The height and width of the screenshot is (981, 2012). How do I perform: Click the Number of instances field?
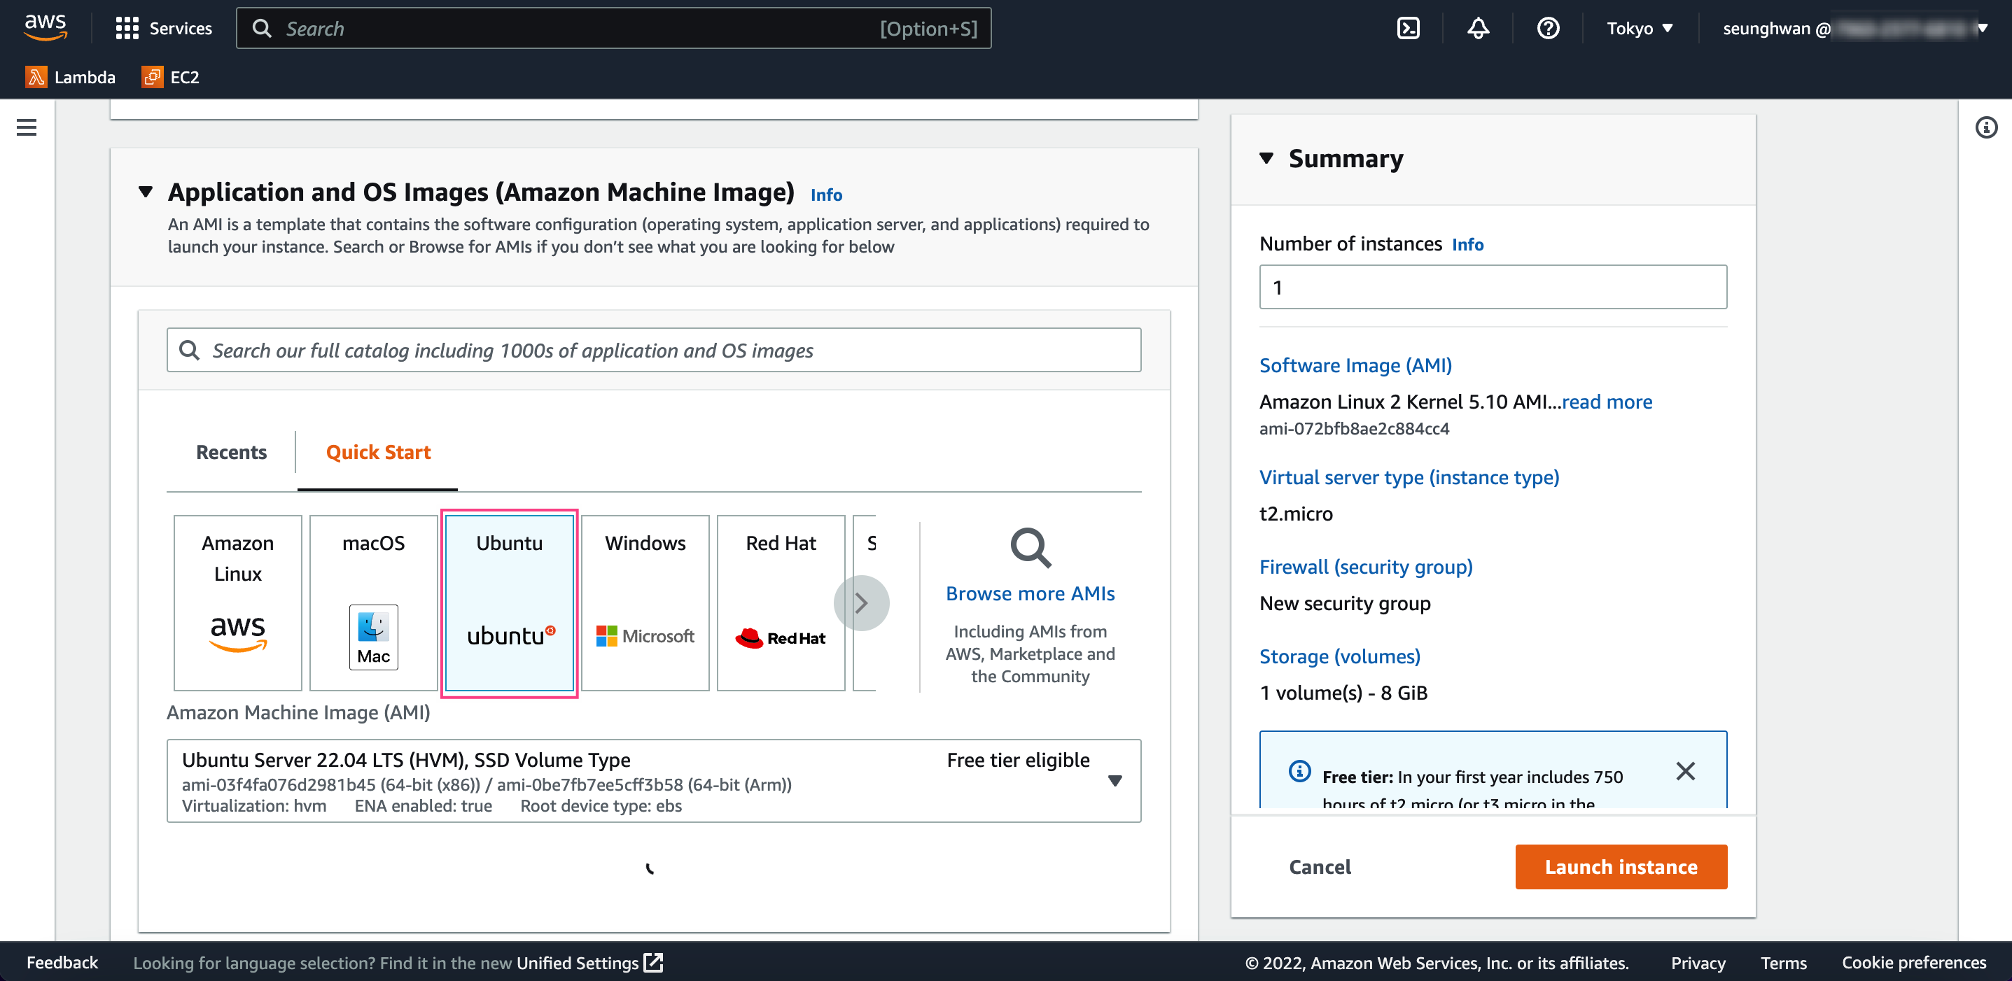1492,287
